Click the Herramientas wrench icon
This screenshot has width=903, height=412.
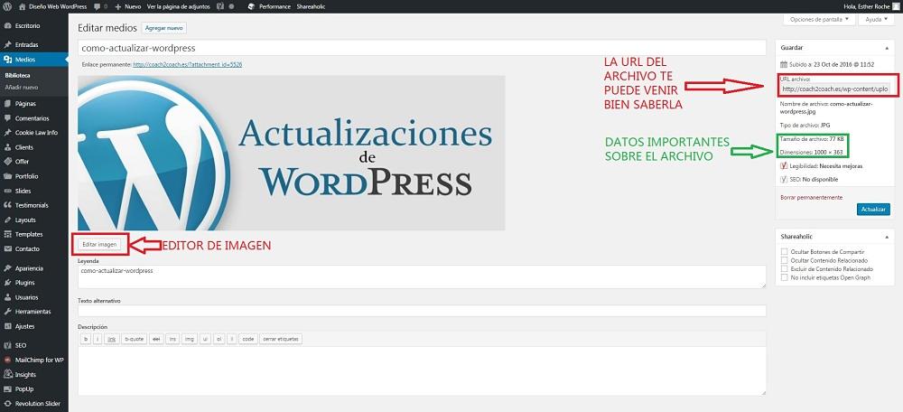[x=7, y=312]
